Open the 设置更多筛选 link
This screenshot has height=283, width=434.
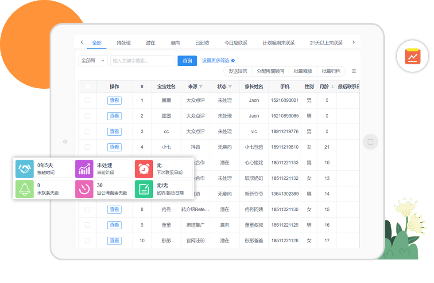(x=218, y=61)
